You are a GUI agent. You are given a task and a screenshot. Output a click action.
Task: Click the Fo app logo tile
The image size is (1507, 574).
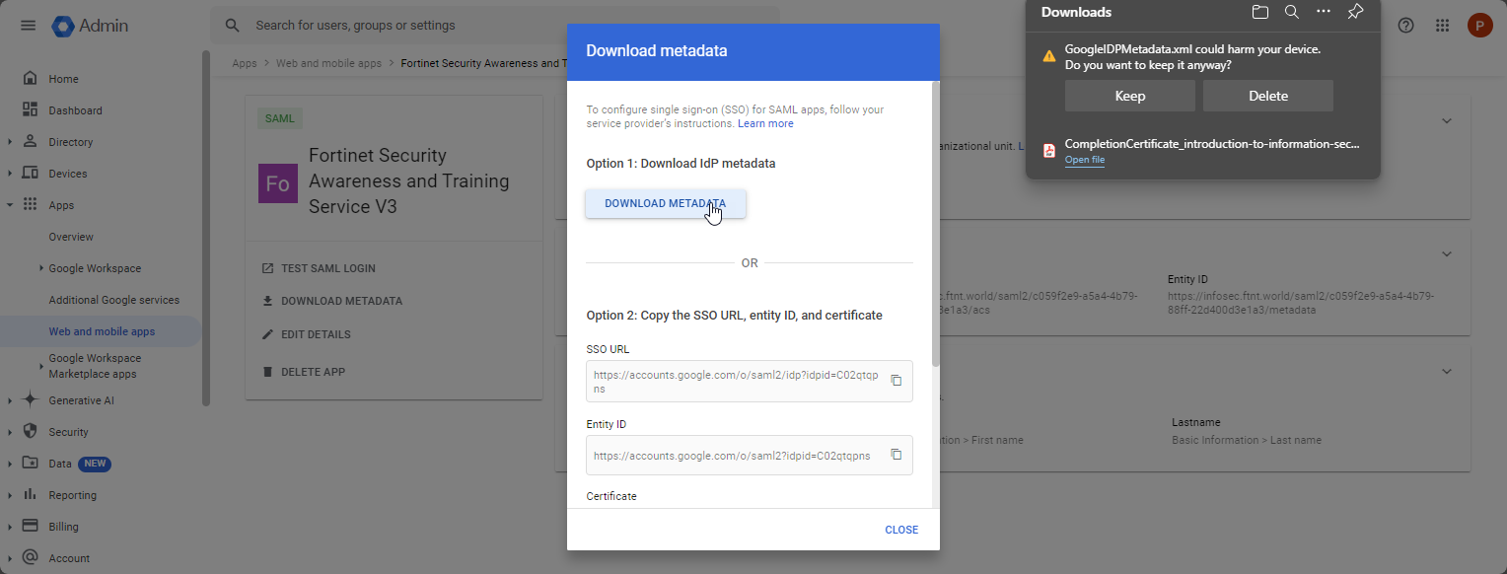click(x=278, y=184)
